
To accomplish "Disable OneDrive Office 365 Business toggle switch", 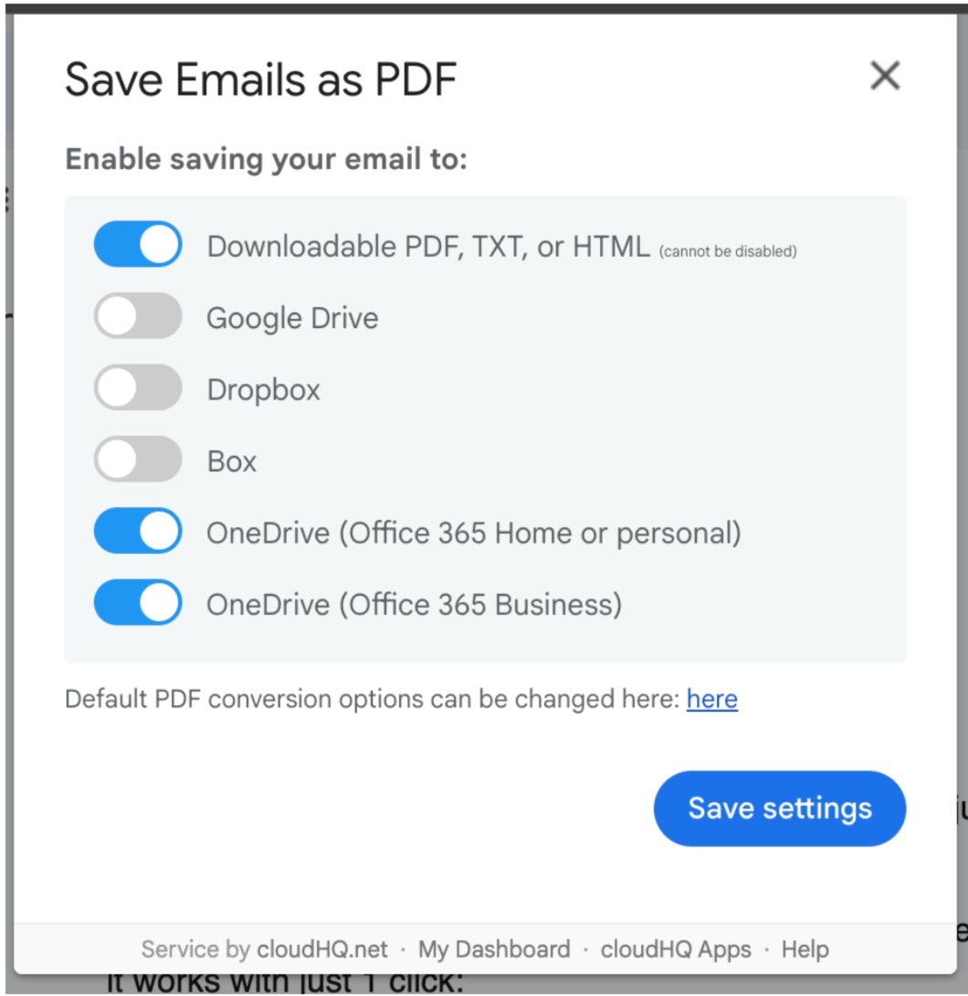I will pyautogui.click(x=138, y=603).
